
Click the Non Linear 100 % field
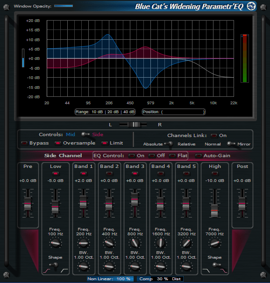110,279
